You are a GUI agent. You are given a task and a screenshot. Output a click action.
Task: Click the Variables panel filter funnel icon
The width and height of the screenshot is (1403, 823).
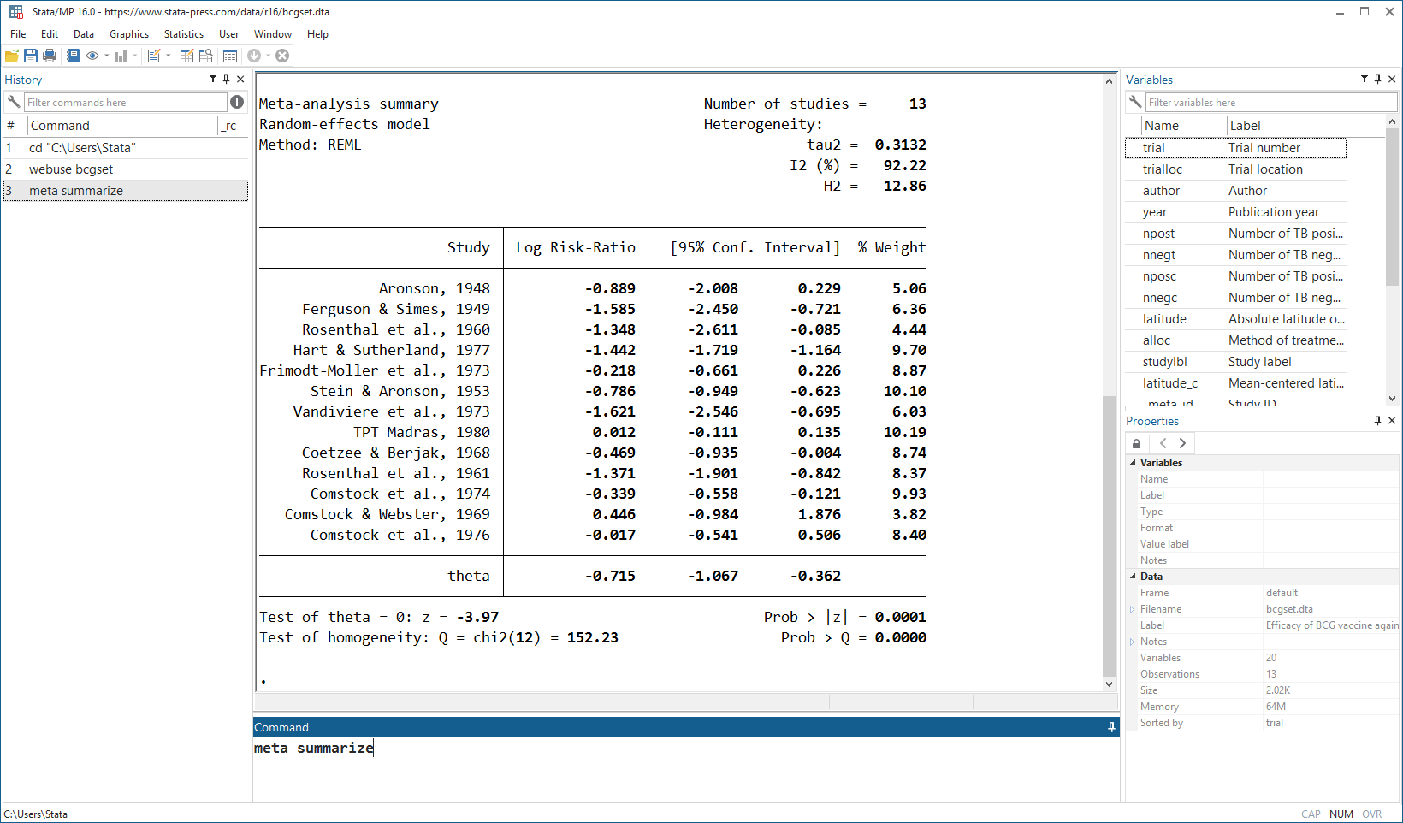coord(1365,79)
